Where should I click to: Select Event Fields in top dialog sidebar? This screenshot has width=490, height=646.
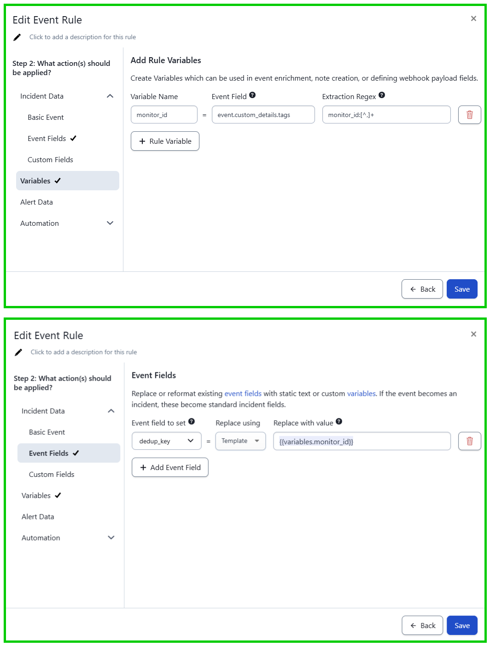(68, 139)
